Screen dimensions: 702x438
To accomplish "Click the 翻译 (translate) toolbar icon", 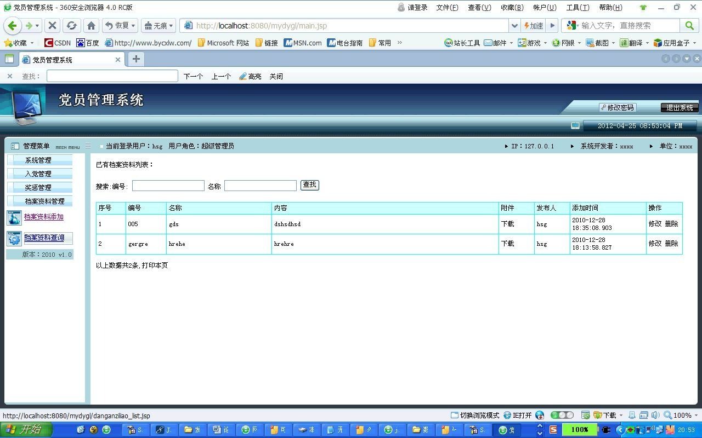I will pyautogui.click(x=632, y=43).
